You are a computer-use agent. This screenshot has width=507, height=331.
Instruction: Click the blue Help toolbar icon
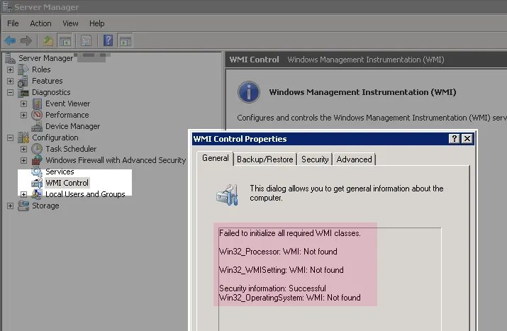(x=108, y=40)
